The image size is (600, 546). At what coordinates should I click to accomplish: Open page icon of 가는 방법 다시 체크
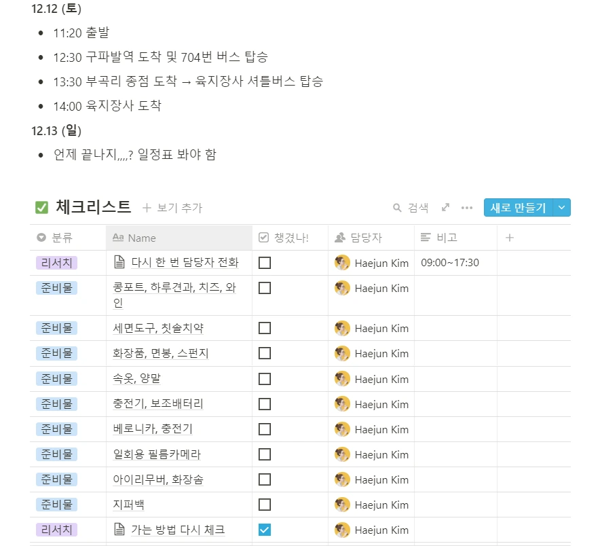119,530
